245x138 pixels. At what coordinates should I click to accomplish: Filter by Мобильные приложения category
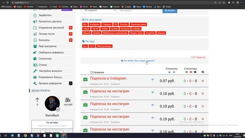(115, 33)
